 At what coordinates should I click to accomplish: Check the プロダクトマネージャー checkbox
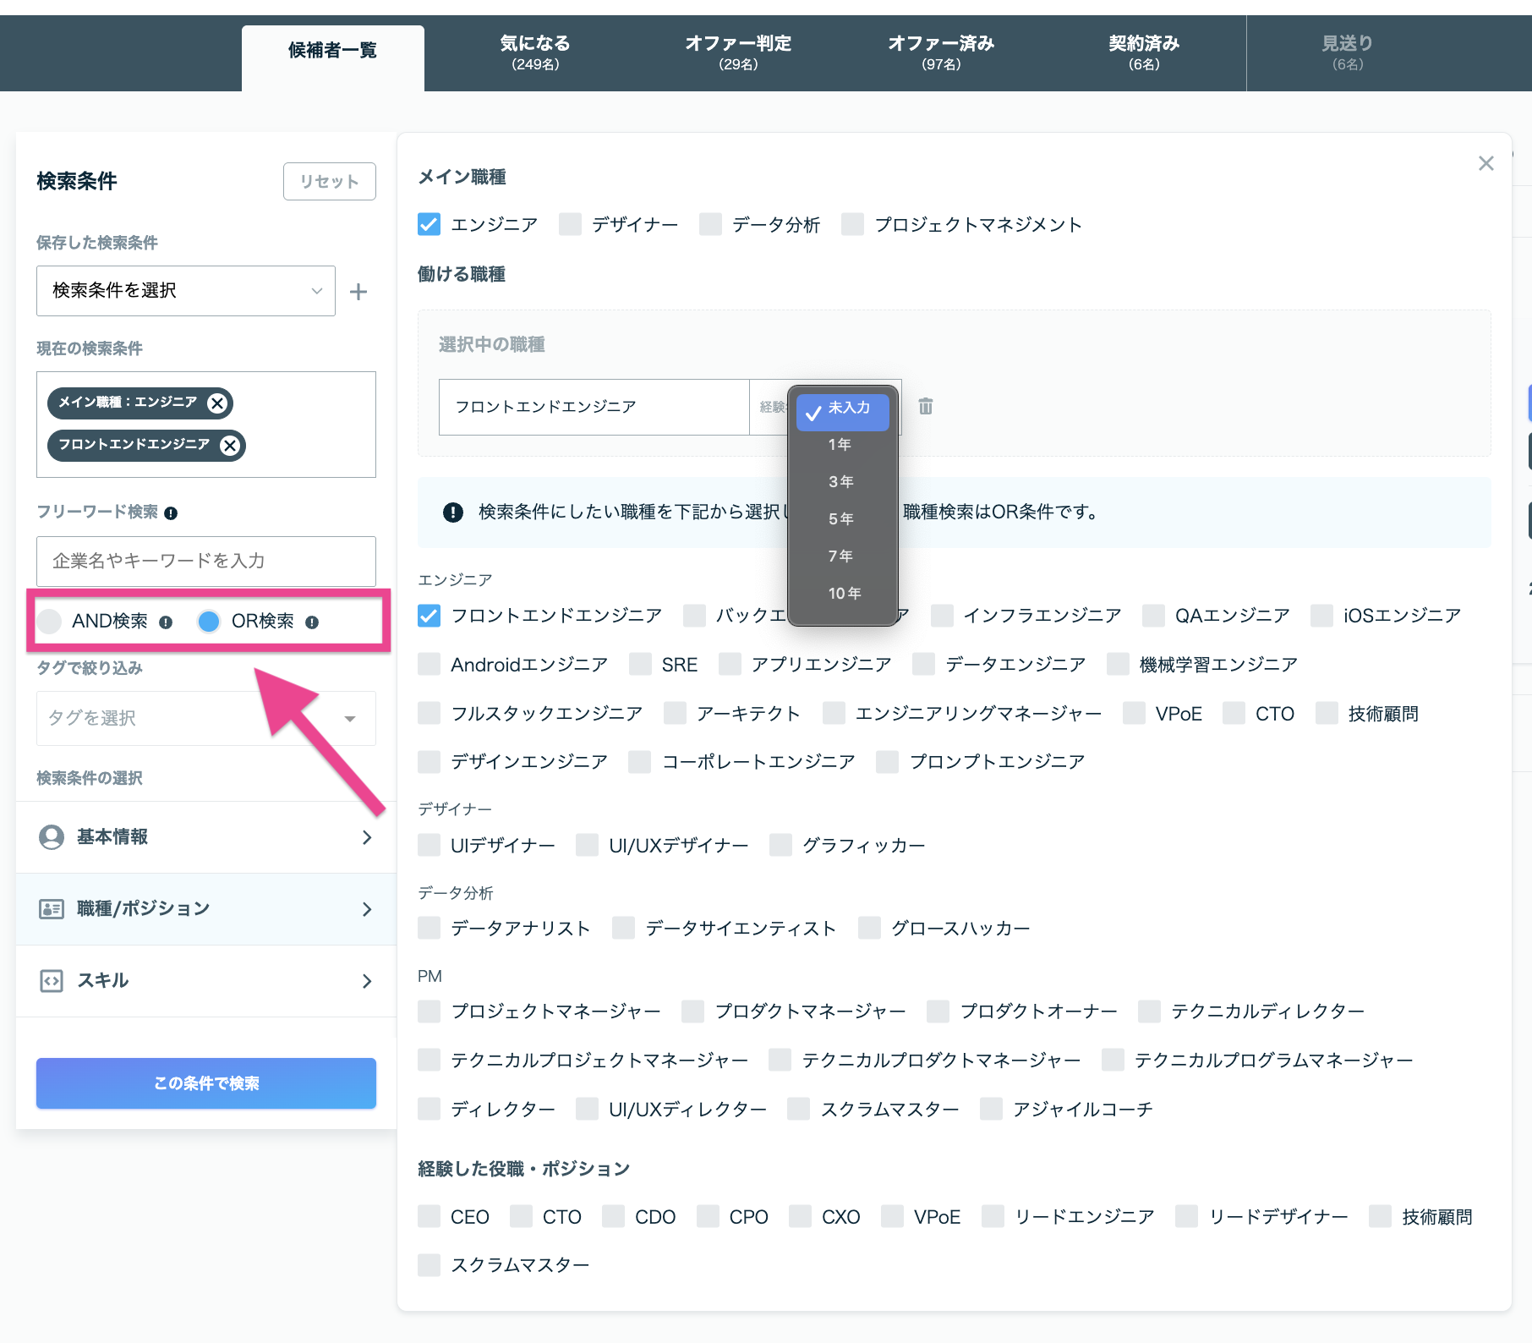(x=692, y=1011)
